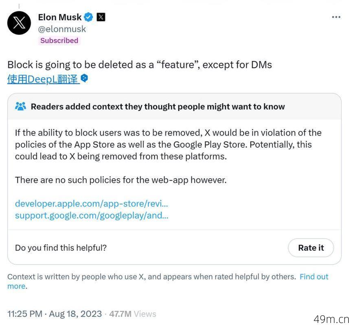Click the 11:25 PM Aug 18, 2023 timestamp
This screenshot has height=325, width=349.
[55, 314]
